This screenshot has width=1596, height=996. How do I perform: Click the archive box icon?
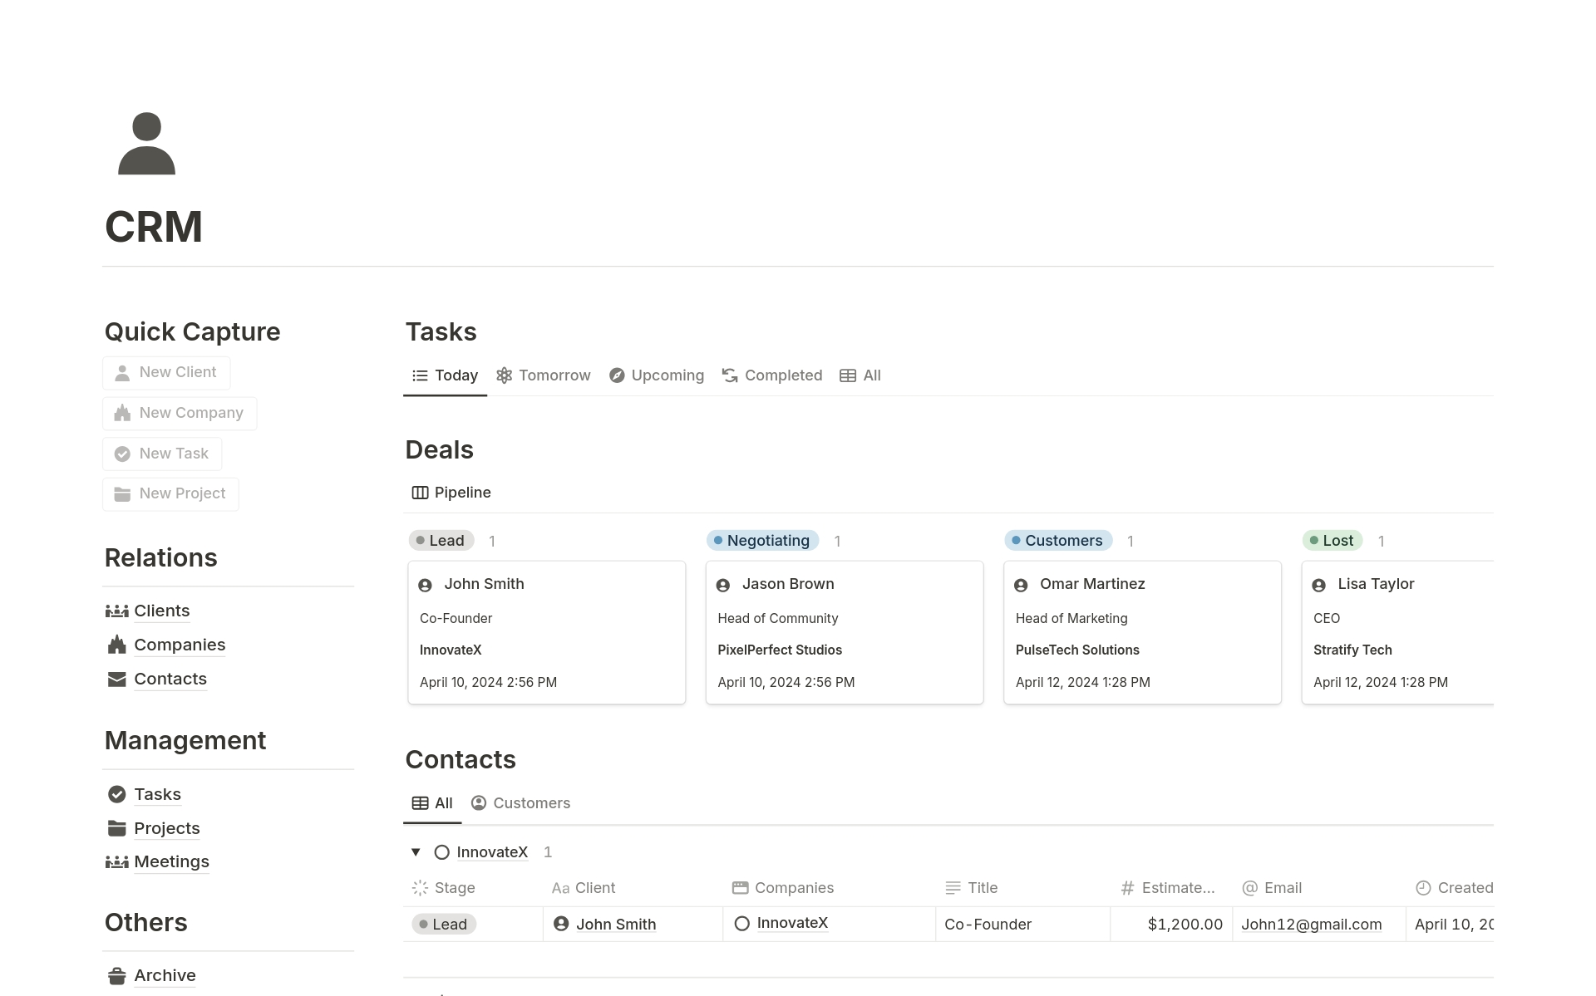coord(117,975)
